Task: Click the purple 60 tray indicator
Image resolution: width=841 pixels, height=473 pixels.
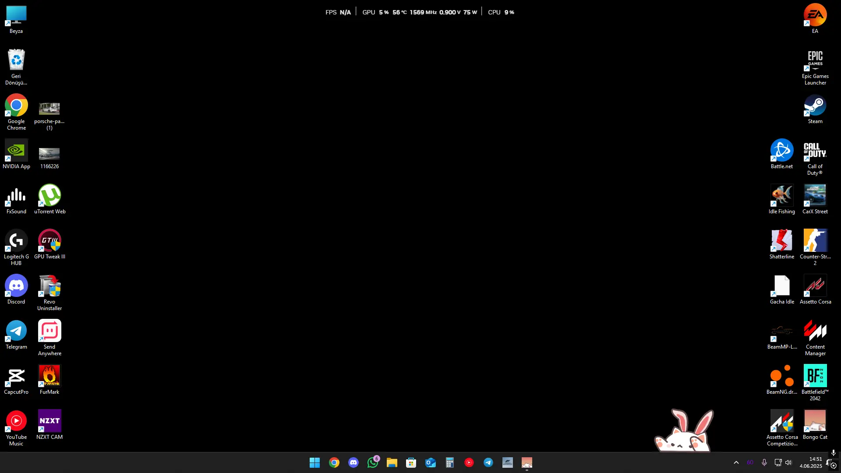Action: click(x=750, y=462)
